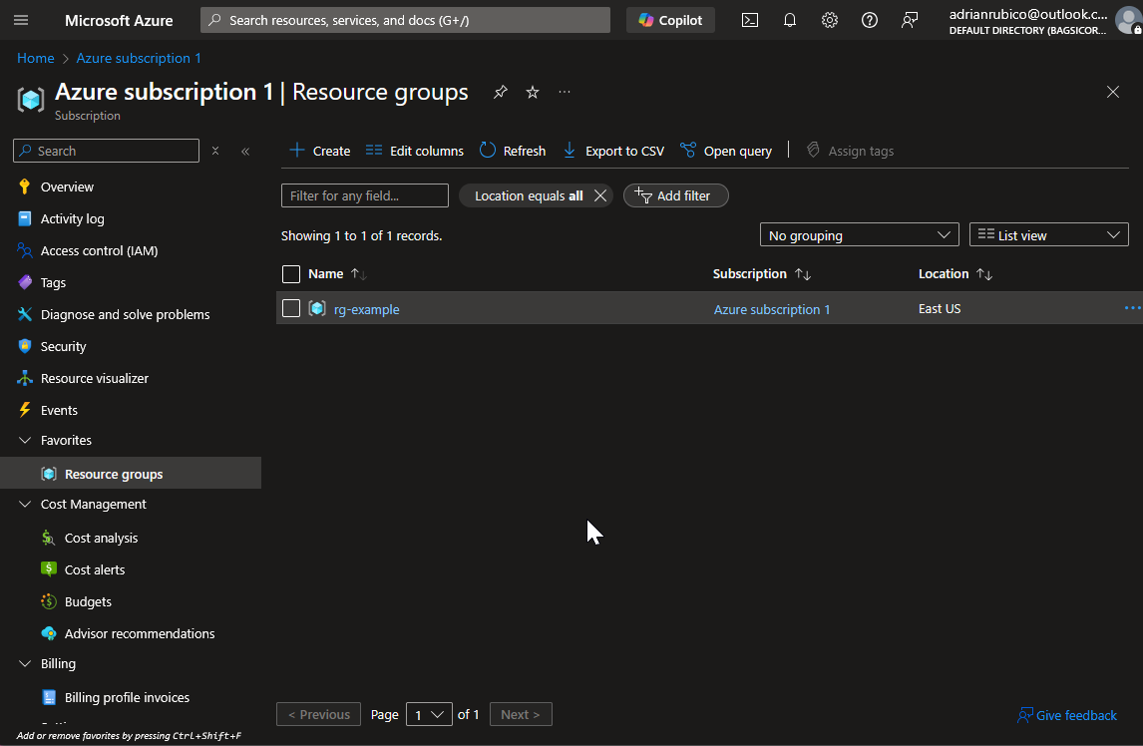This screenshot has width=1143, height=746.
Task: Pin the Resource groups blade
Action: pyautogui.click(x=500, y=92)
